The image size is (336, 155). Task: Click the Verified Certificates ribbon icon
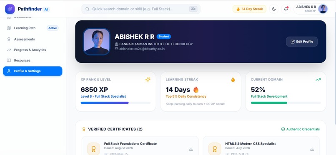[x=84, y=129]
